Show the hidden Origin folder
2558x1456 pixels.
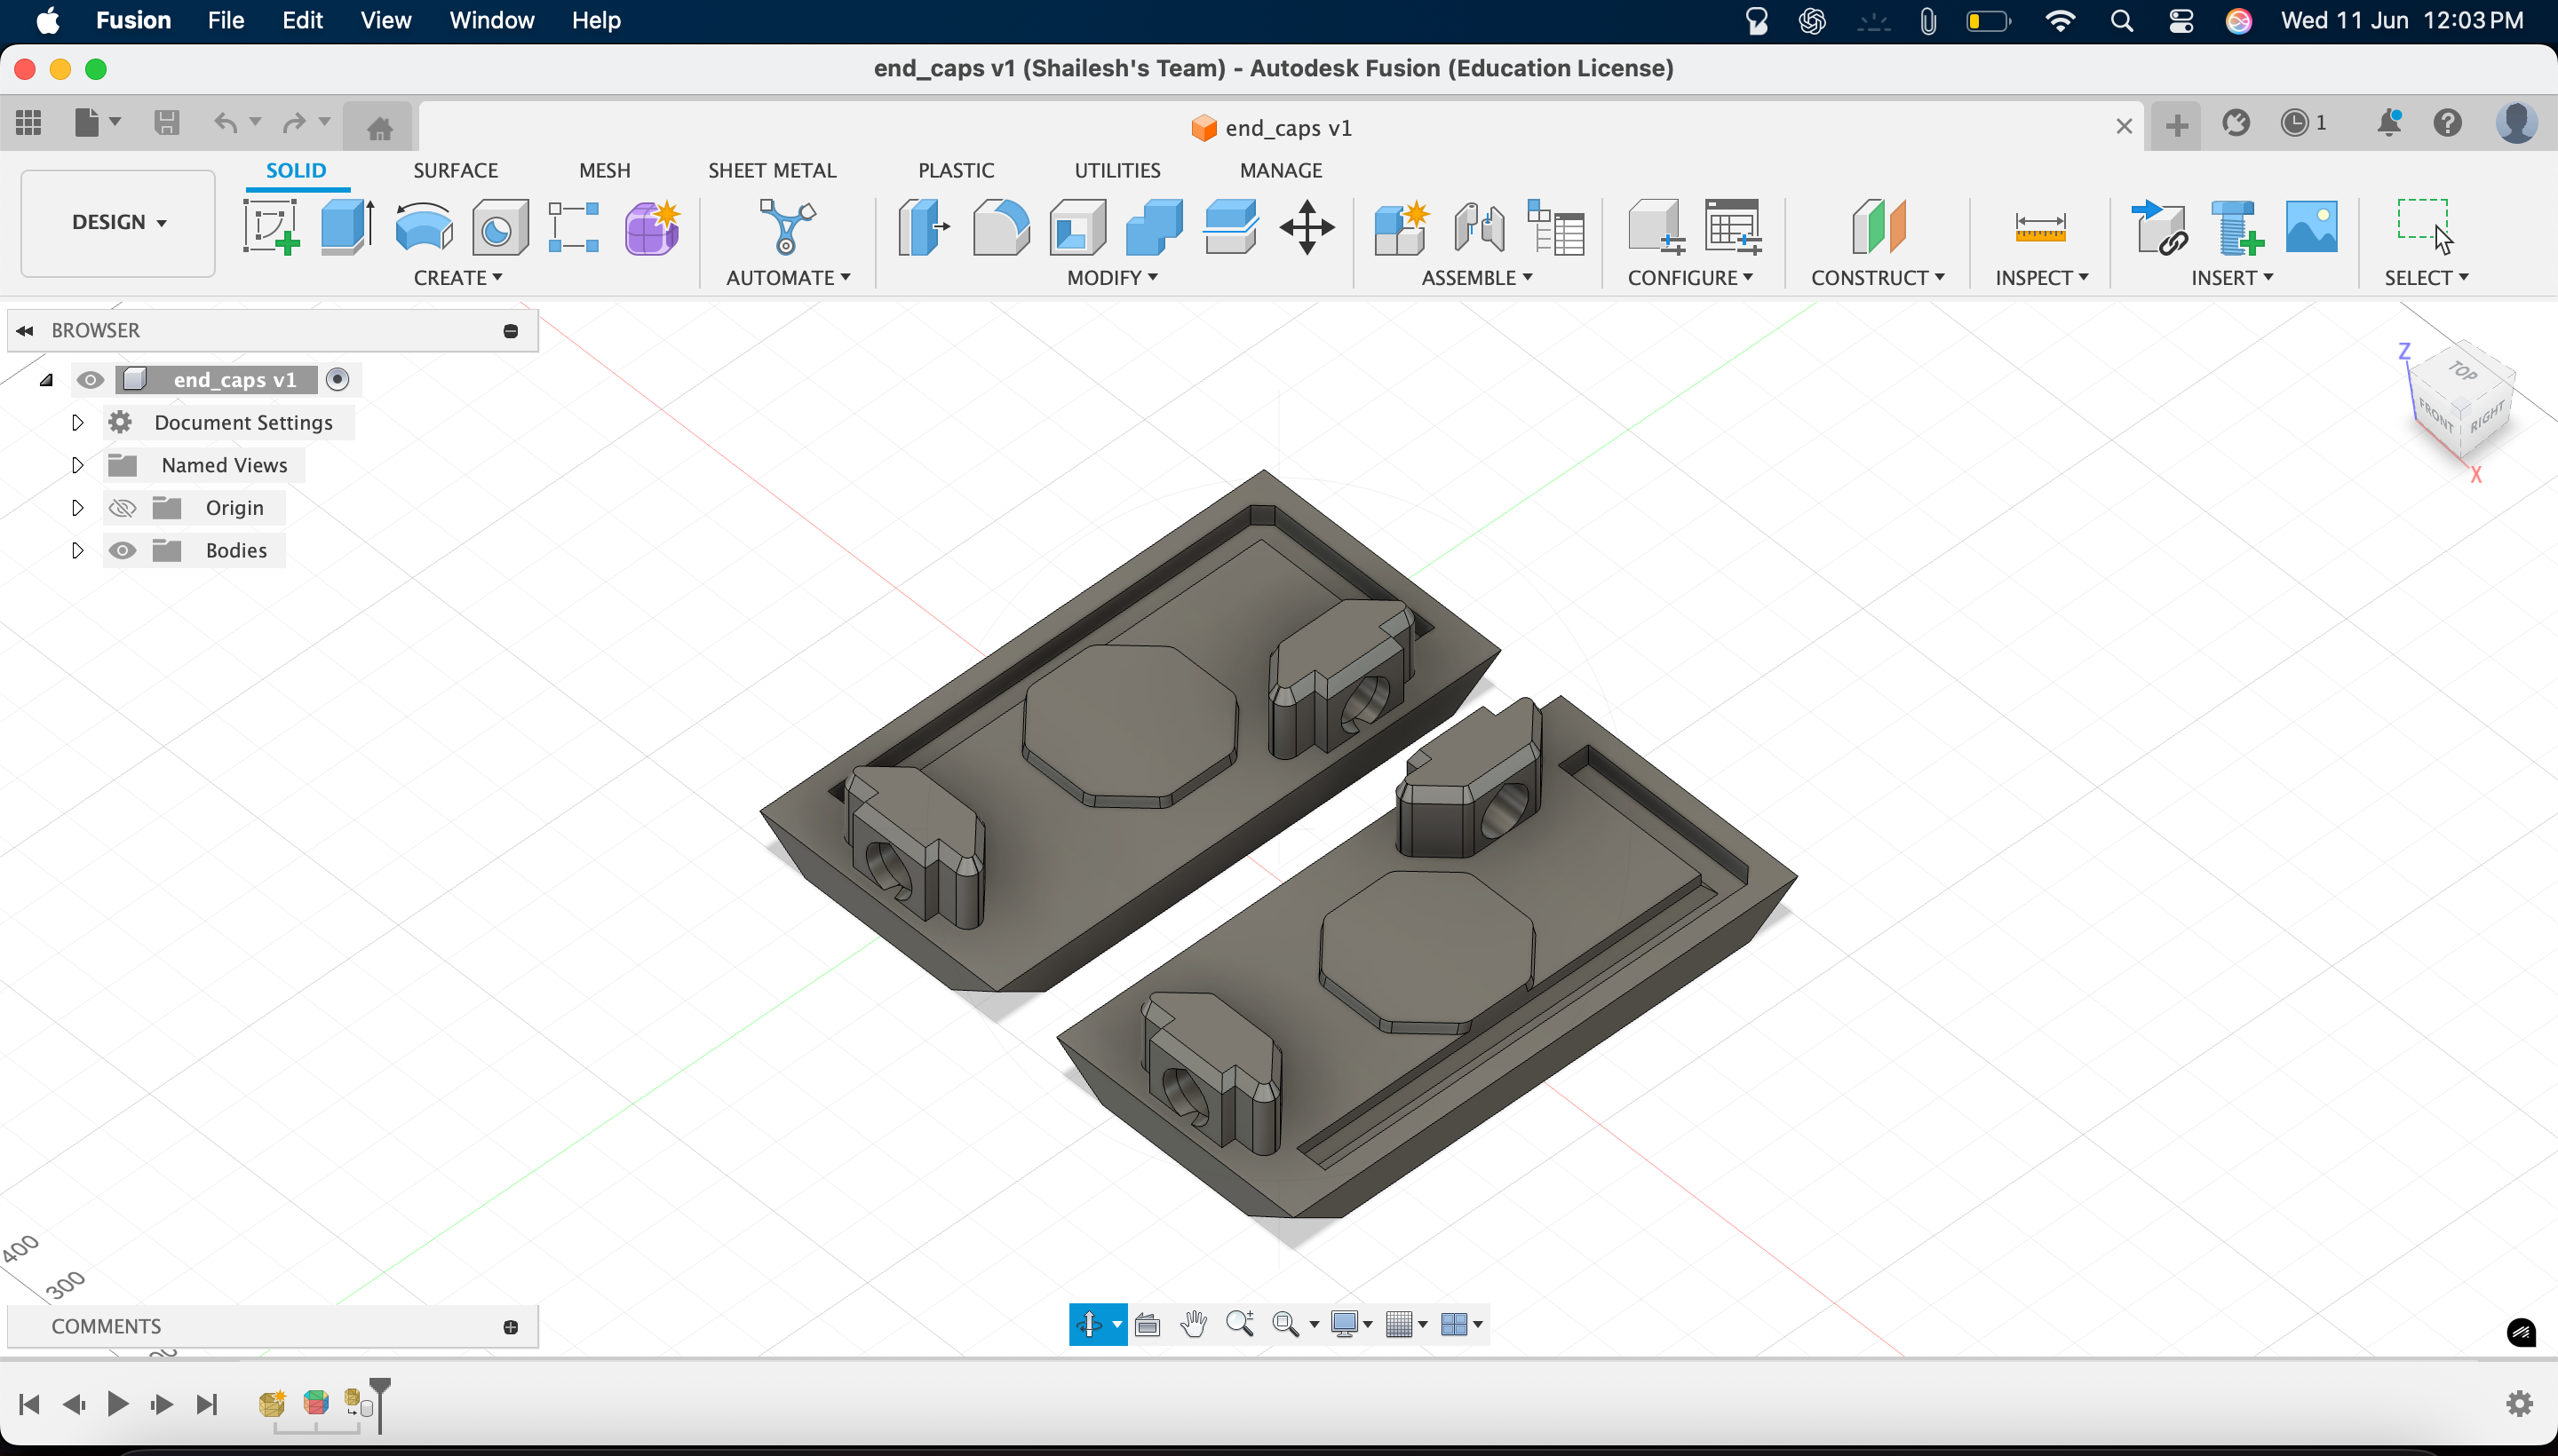tap(122, 508)
